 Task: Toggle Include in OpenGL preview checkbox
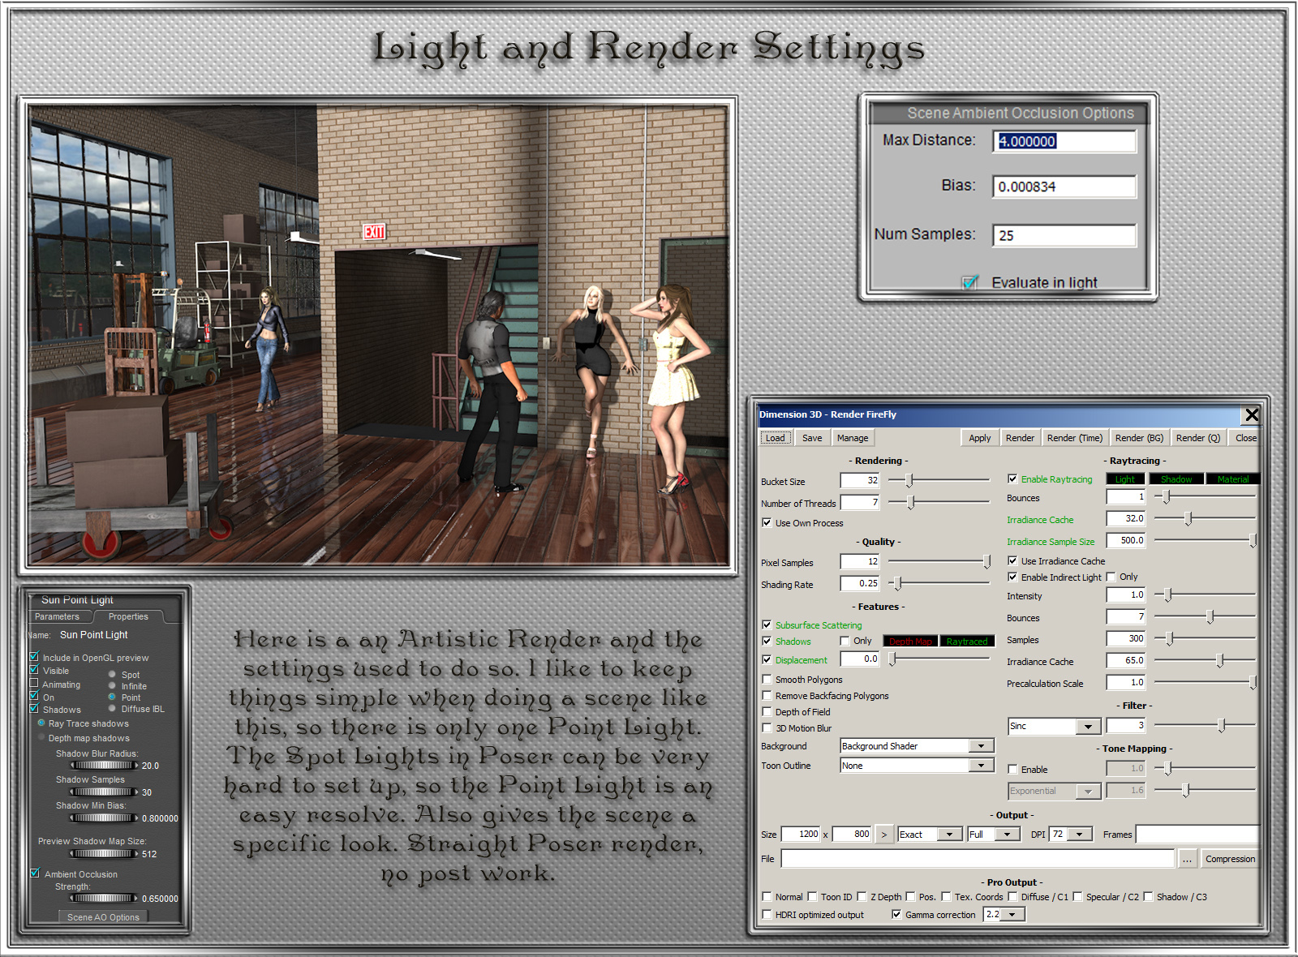click(x=34, y=657)
